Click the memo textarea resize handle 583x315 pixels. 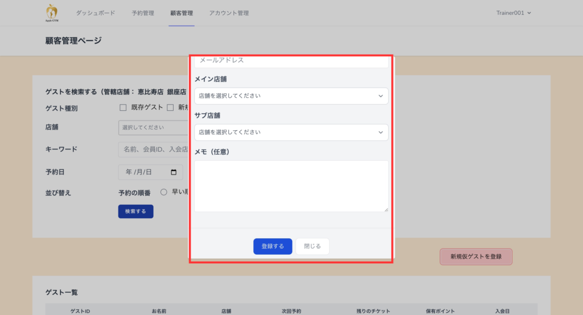tap(385, 209)
